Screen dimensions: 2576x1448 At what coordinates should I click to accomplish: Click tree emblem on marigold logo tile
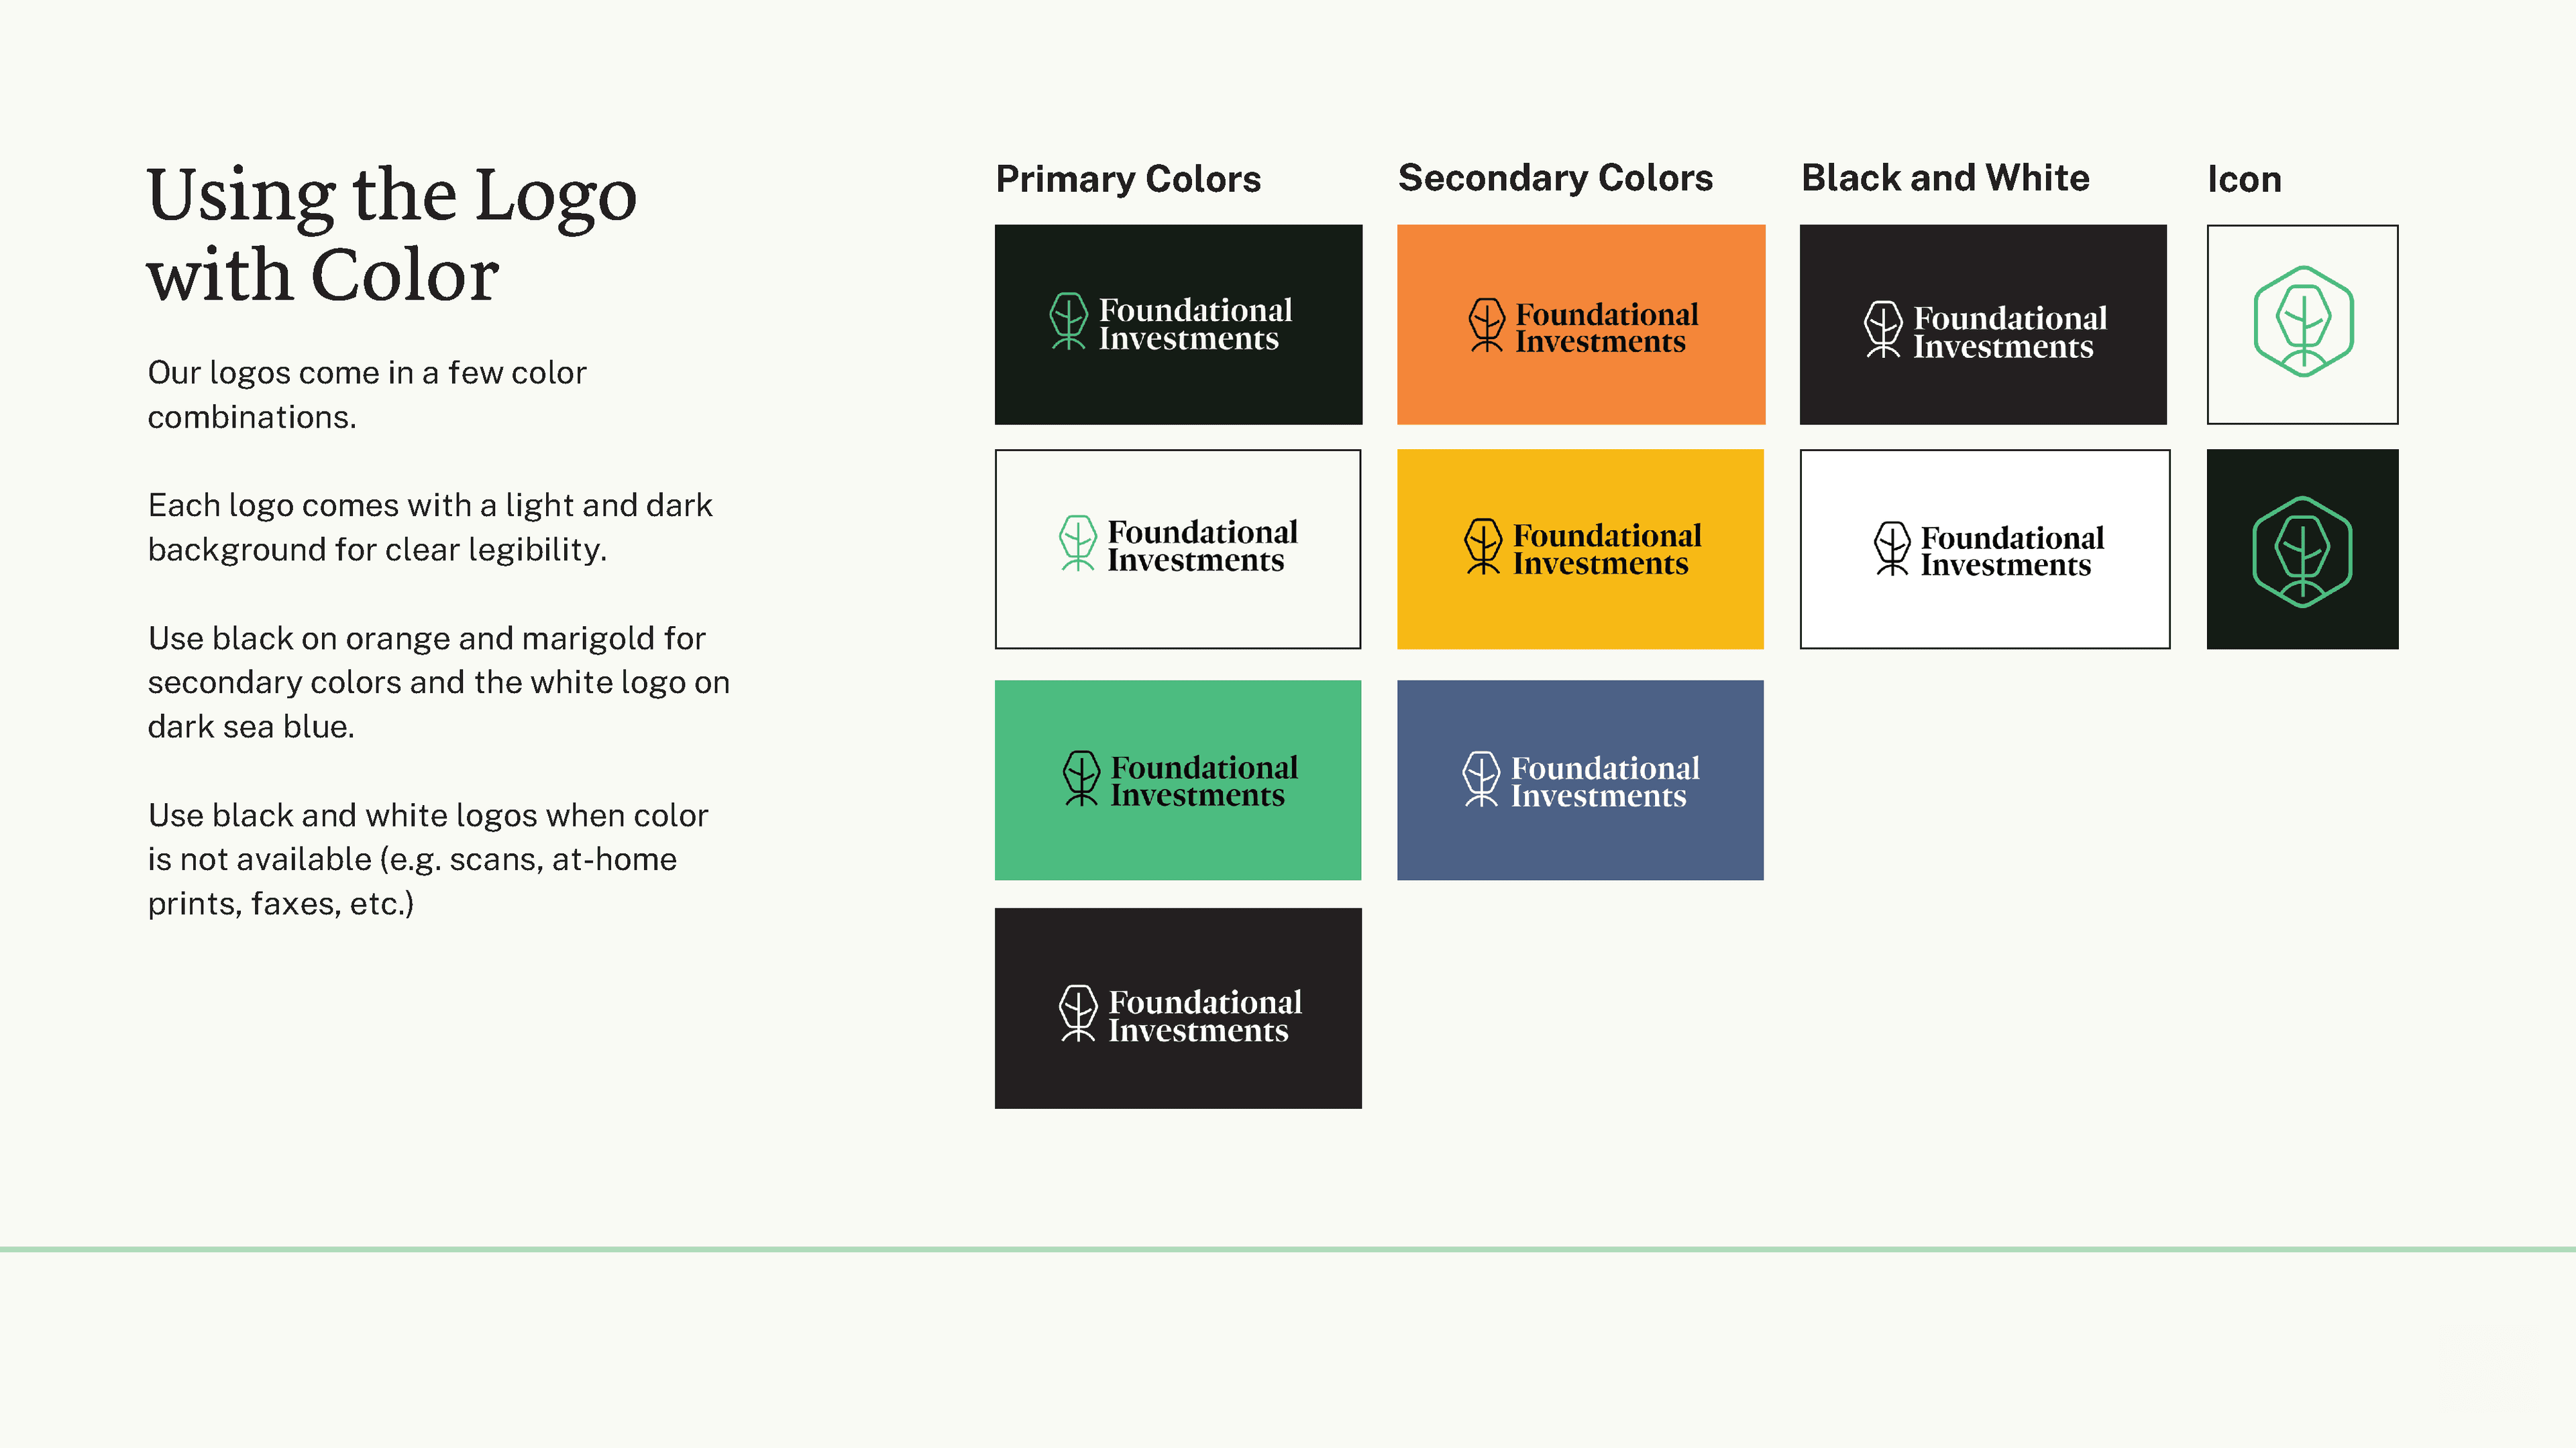click(x=1483, y=546)
